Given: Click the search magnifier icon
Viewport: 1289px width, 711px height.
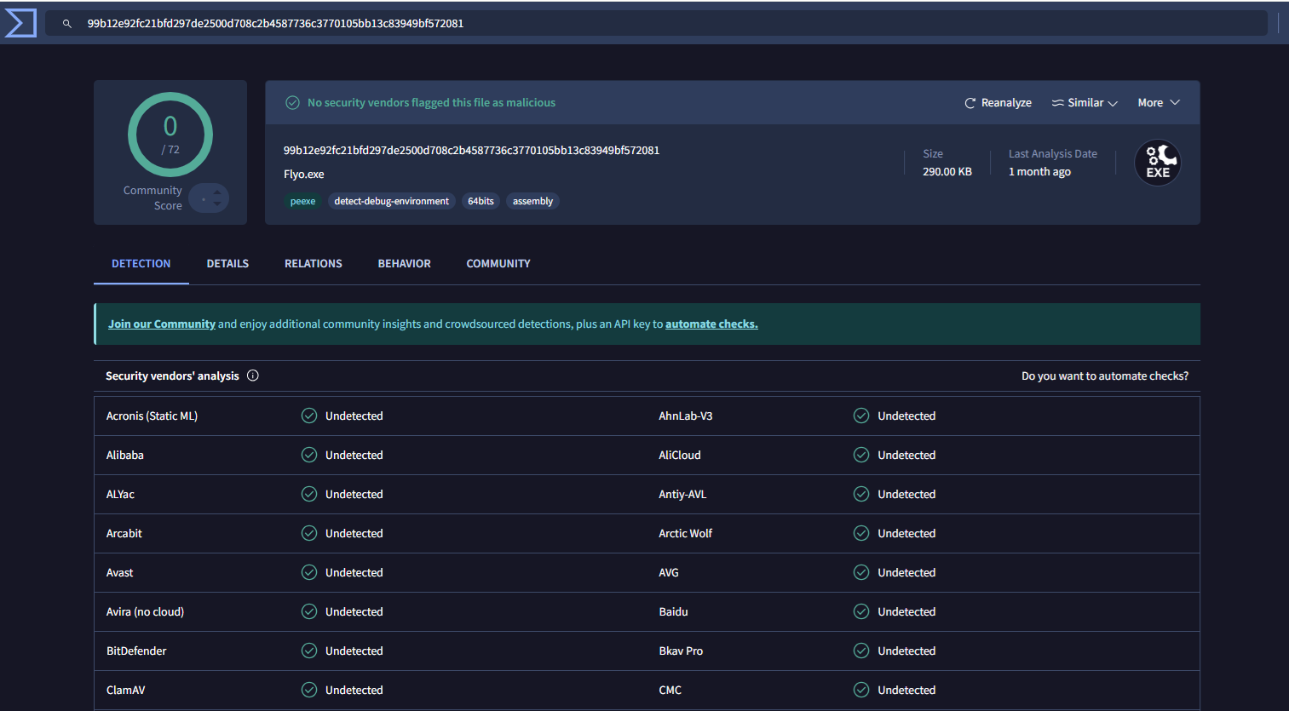Looking at the screenshot, I should [67, 24].
